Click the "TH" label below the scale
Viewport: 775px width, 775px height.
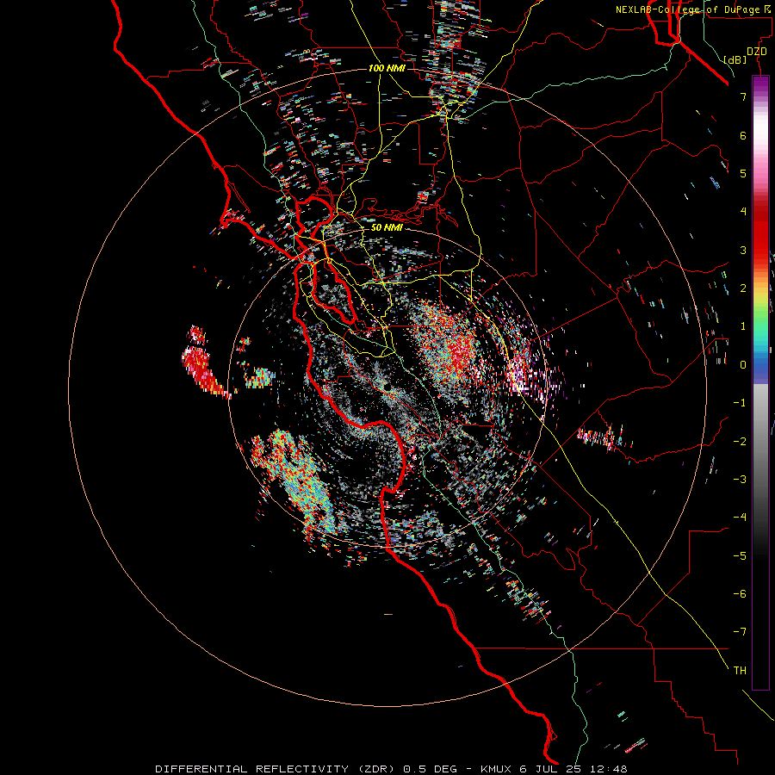click(740, 671)
